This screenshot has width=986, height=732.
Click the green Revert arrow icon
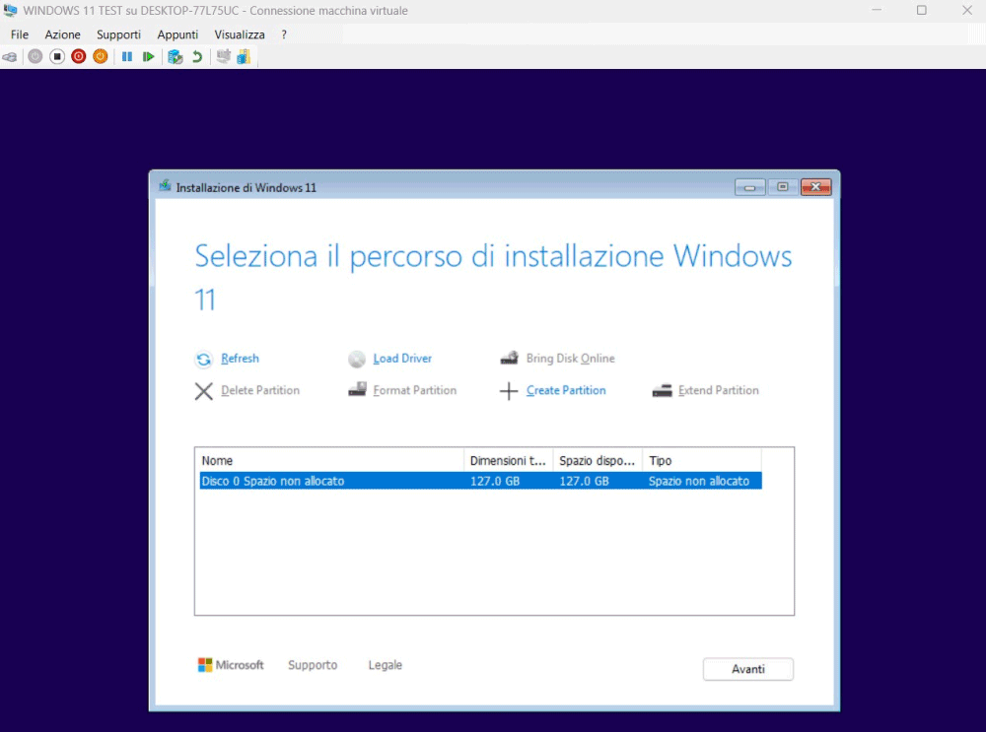coord(197,56)
